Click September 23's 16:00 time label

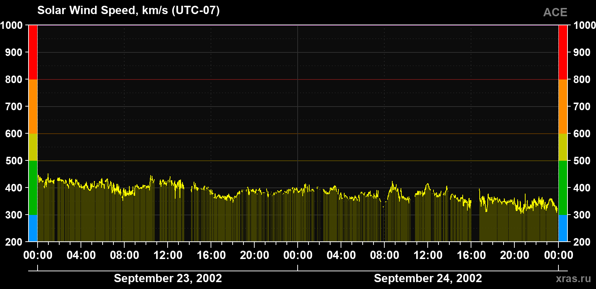point(211,255)
